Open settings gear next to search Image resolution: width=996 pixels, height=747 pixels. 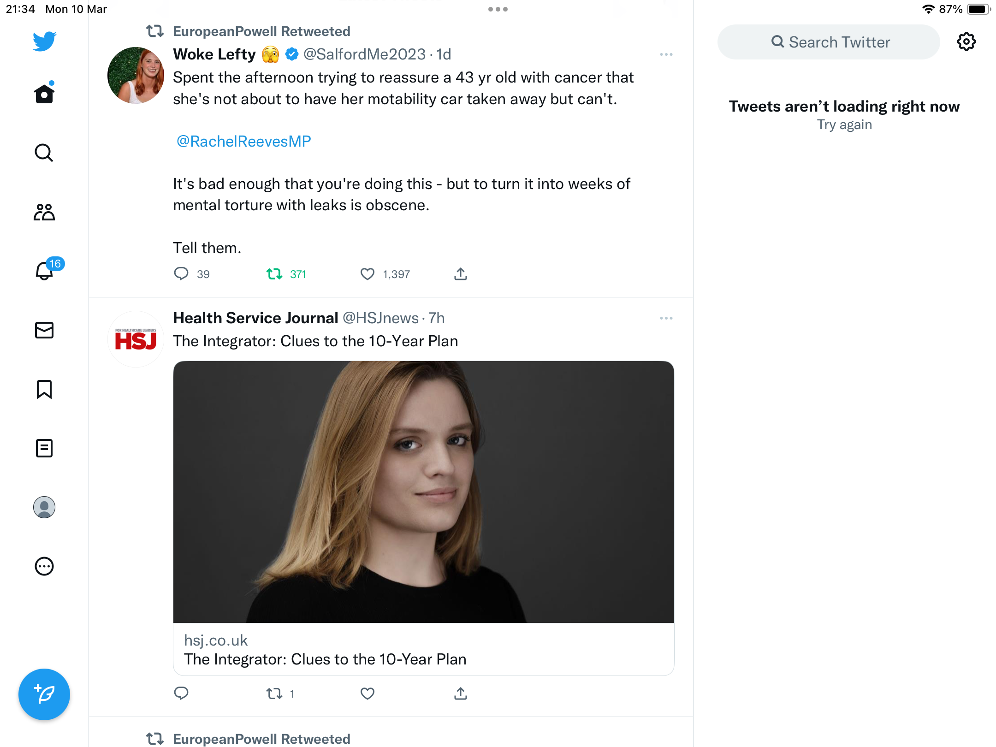pos(966,42)
